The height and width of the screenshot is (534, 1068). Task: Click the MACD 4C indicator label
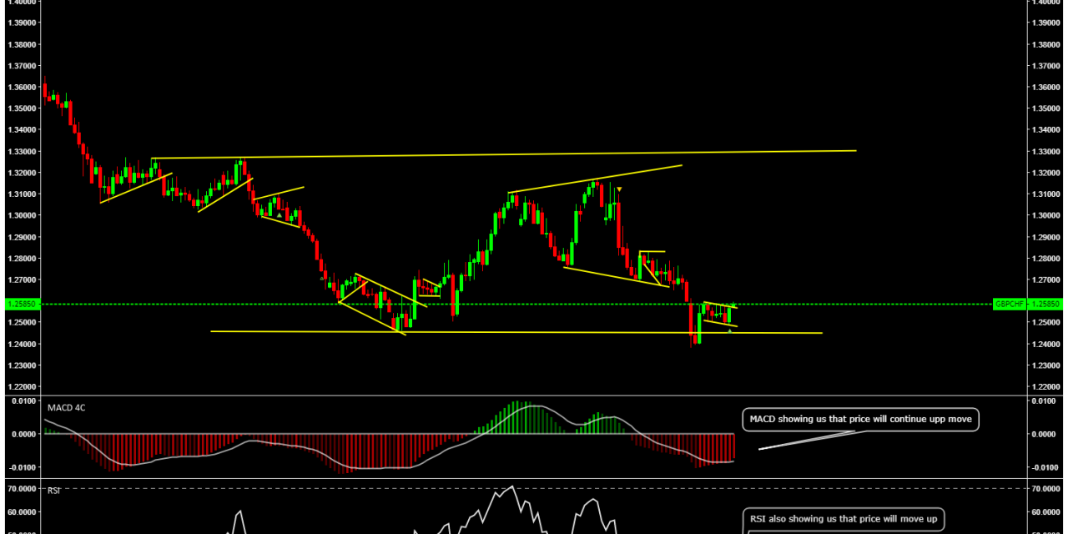66,407
